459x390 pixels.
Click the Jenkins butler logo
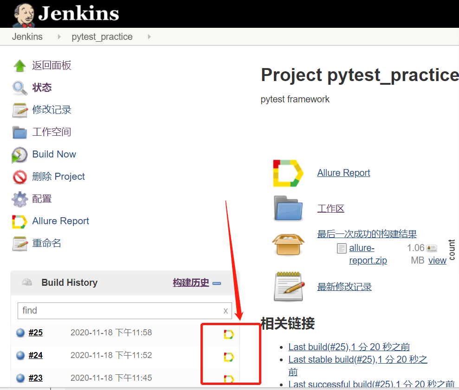pos(23,15)
